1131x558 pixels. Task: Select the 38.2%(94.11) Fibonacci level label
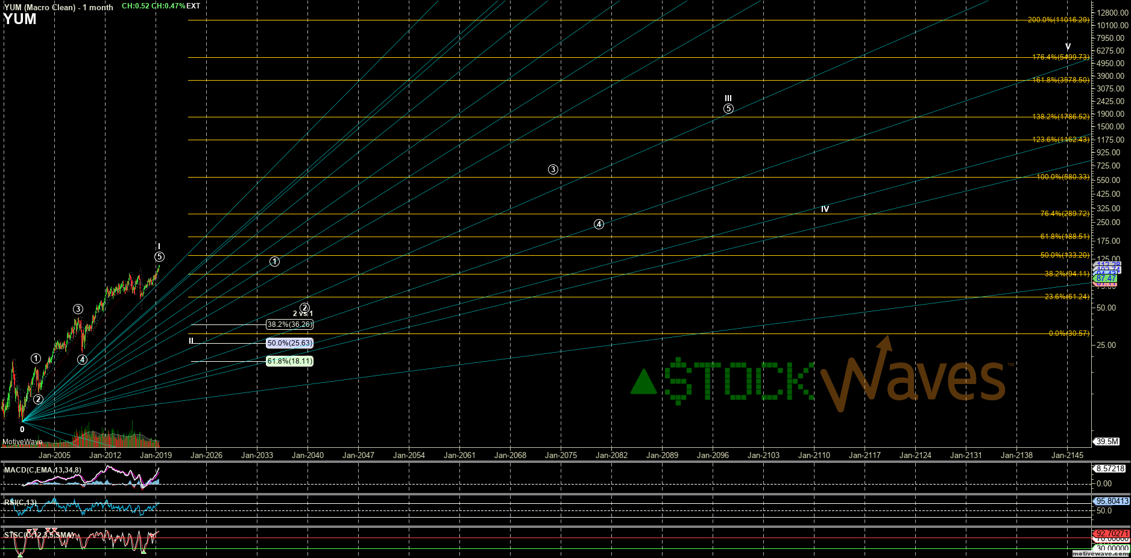[1067, 274]
